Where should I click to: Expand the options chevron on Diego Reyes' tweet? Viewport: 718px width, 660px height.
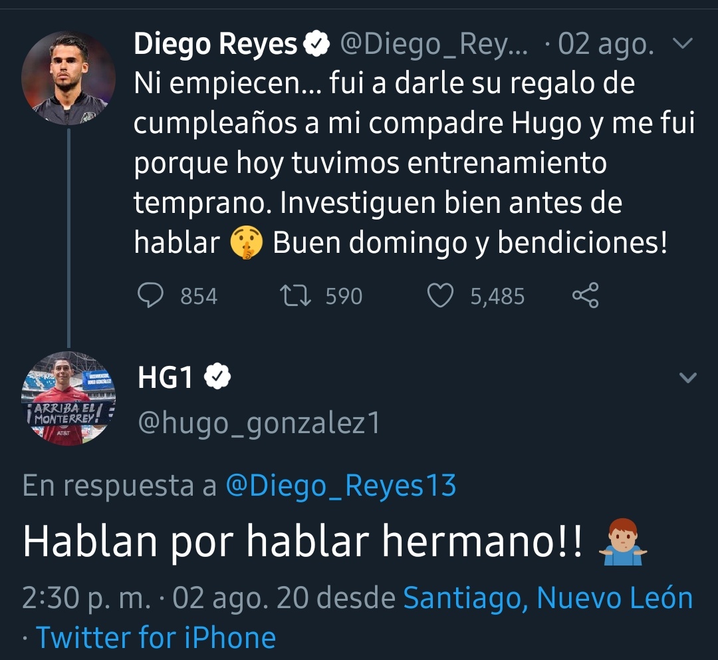coord(683,45)
